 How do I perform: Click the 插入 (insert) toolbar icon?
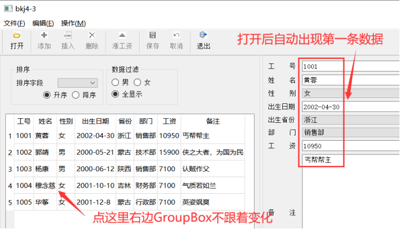tap(68, 35)
